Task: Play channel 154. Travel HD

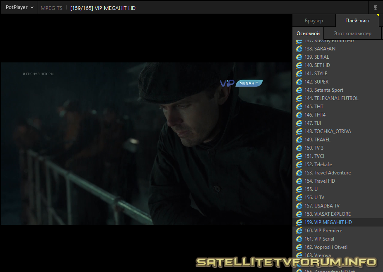Action: [x=338, y=181]
